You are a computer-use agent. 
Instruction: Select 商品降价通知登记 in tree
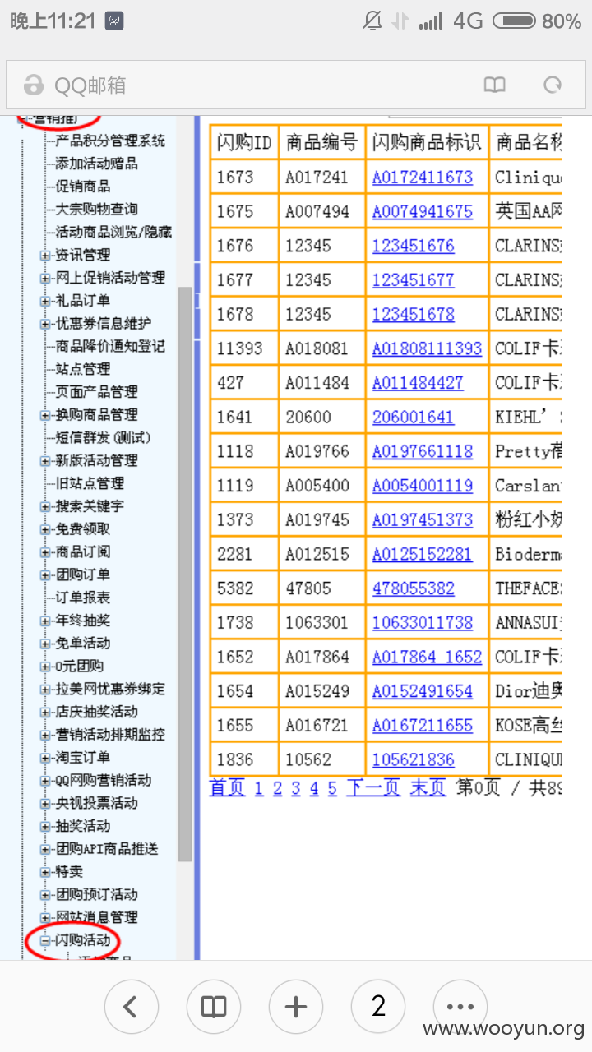tap(109, 347)
